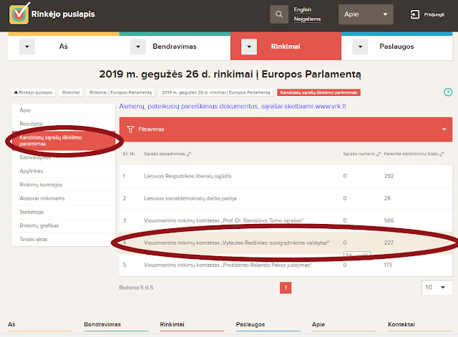Select Prof. Dr. Stanislovo Tomo sąrašas row

tap(286, 220)
